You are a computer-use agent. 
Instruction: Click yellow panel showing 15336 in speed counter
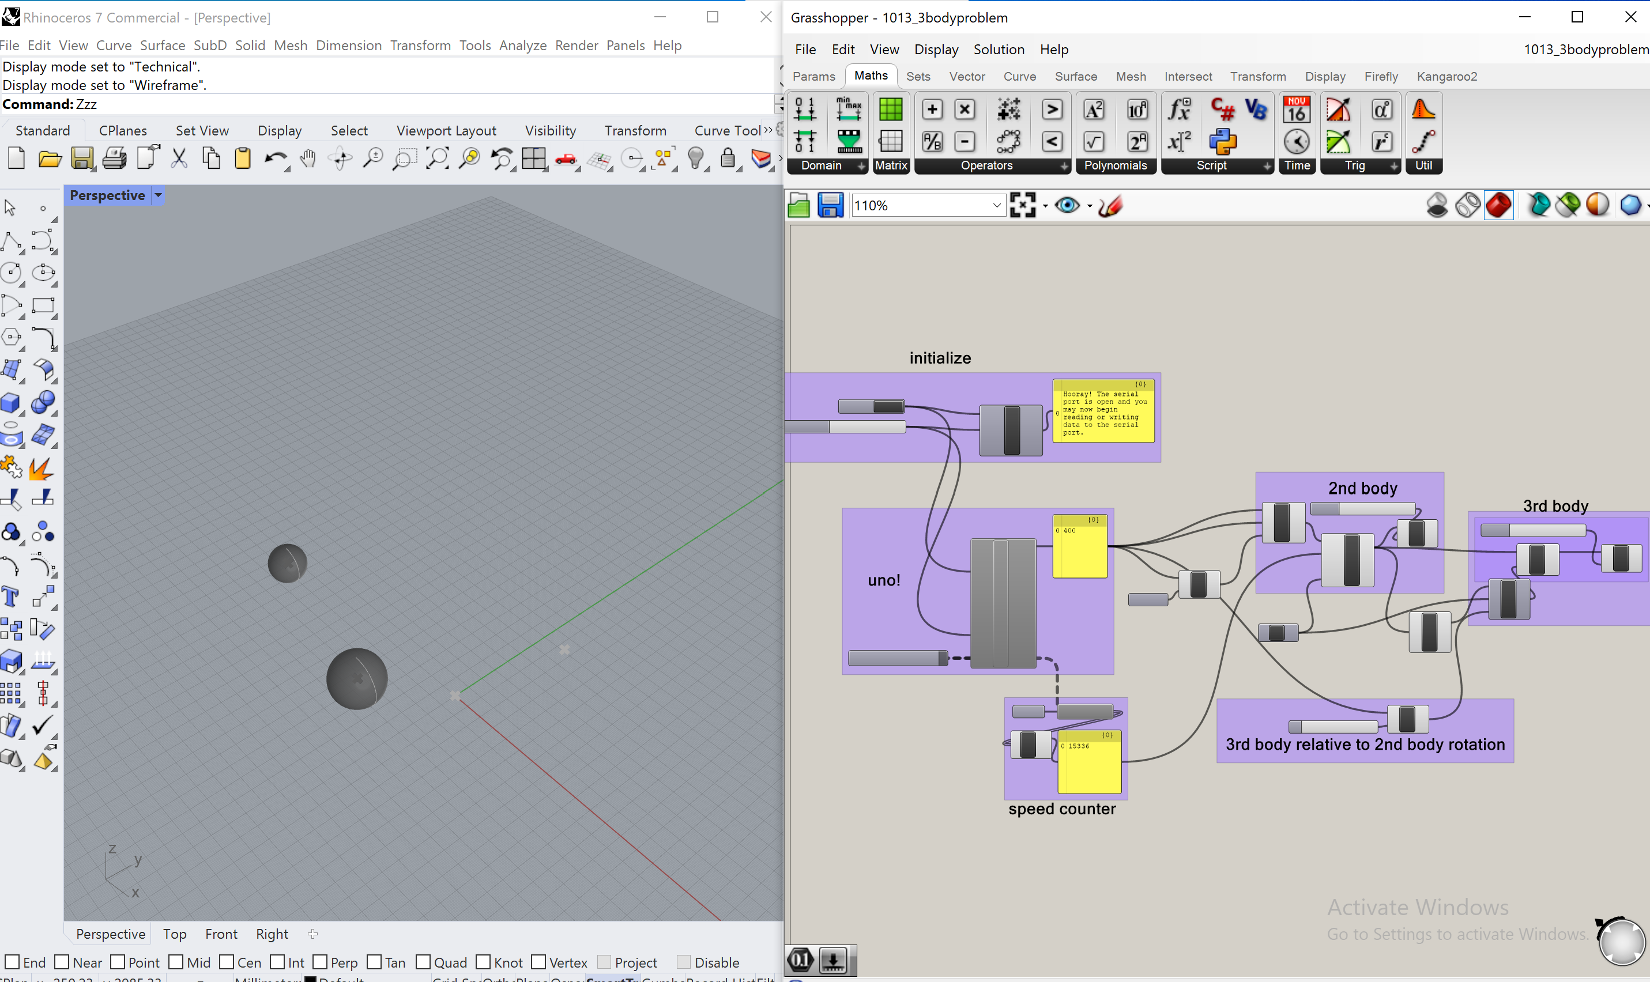tap(1090, 762)
